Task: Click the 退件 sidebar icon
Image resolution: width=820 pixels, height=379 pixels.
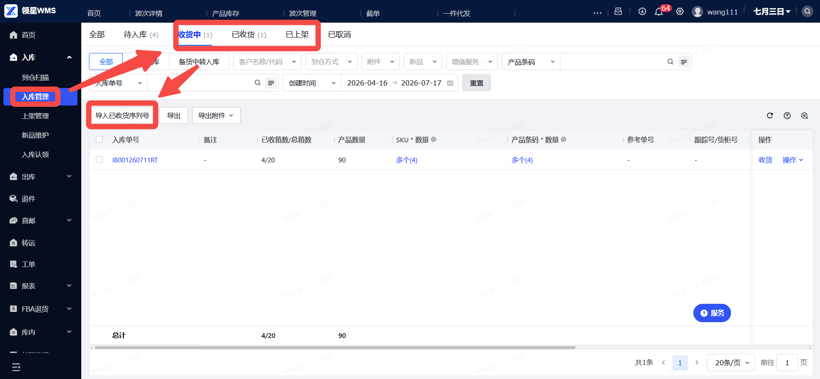Action: 14,199
